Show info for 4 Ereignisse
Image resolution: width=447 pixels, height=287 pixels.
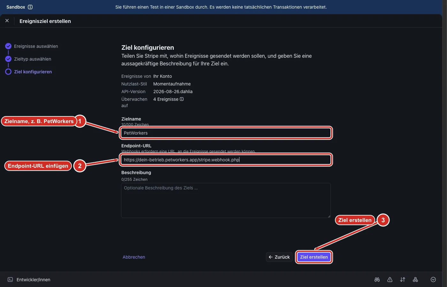pos(182,99)
